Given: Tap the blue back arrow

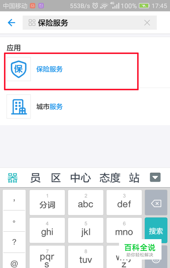Looking at the screenshot, I should coord(12,23).
